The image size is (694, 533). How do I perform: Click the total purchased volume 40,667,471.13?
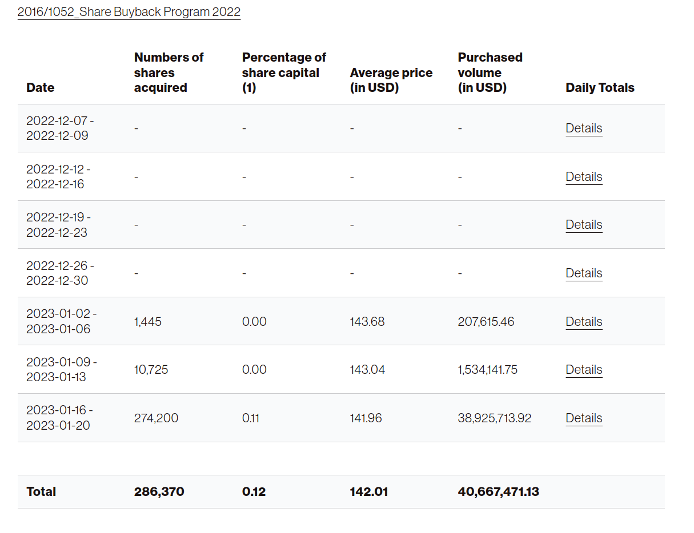[x=498, y=492]
